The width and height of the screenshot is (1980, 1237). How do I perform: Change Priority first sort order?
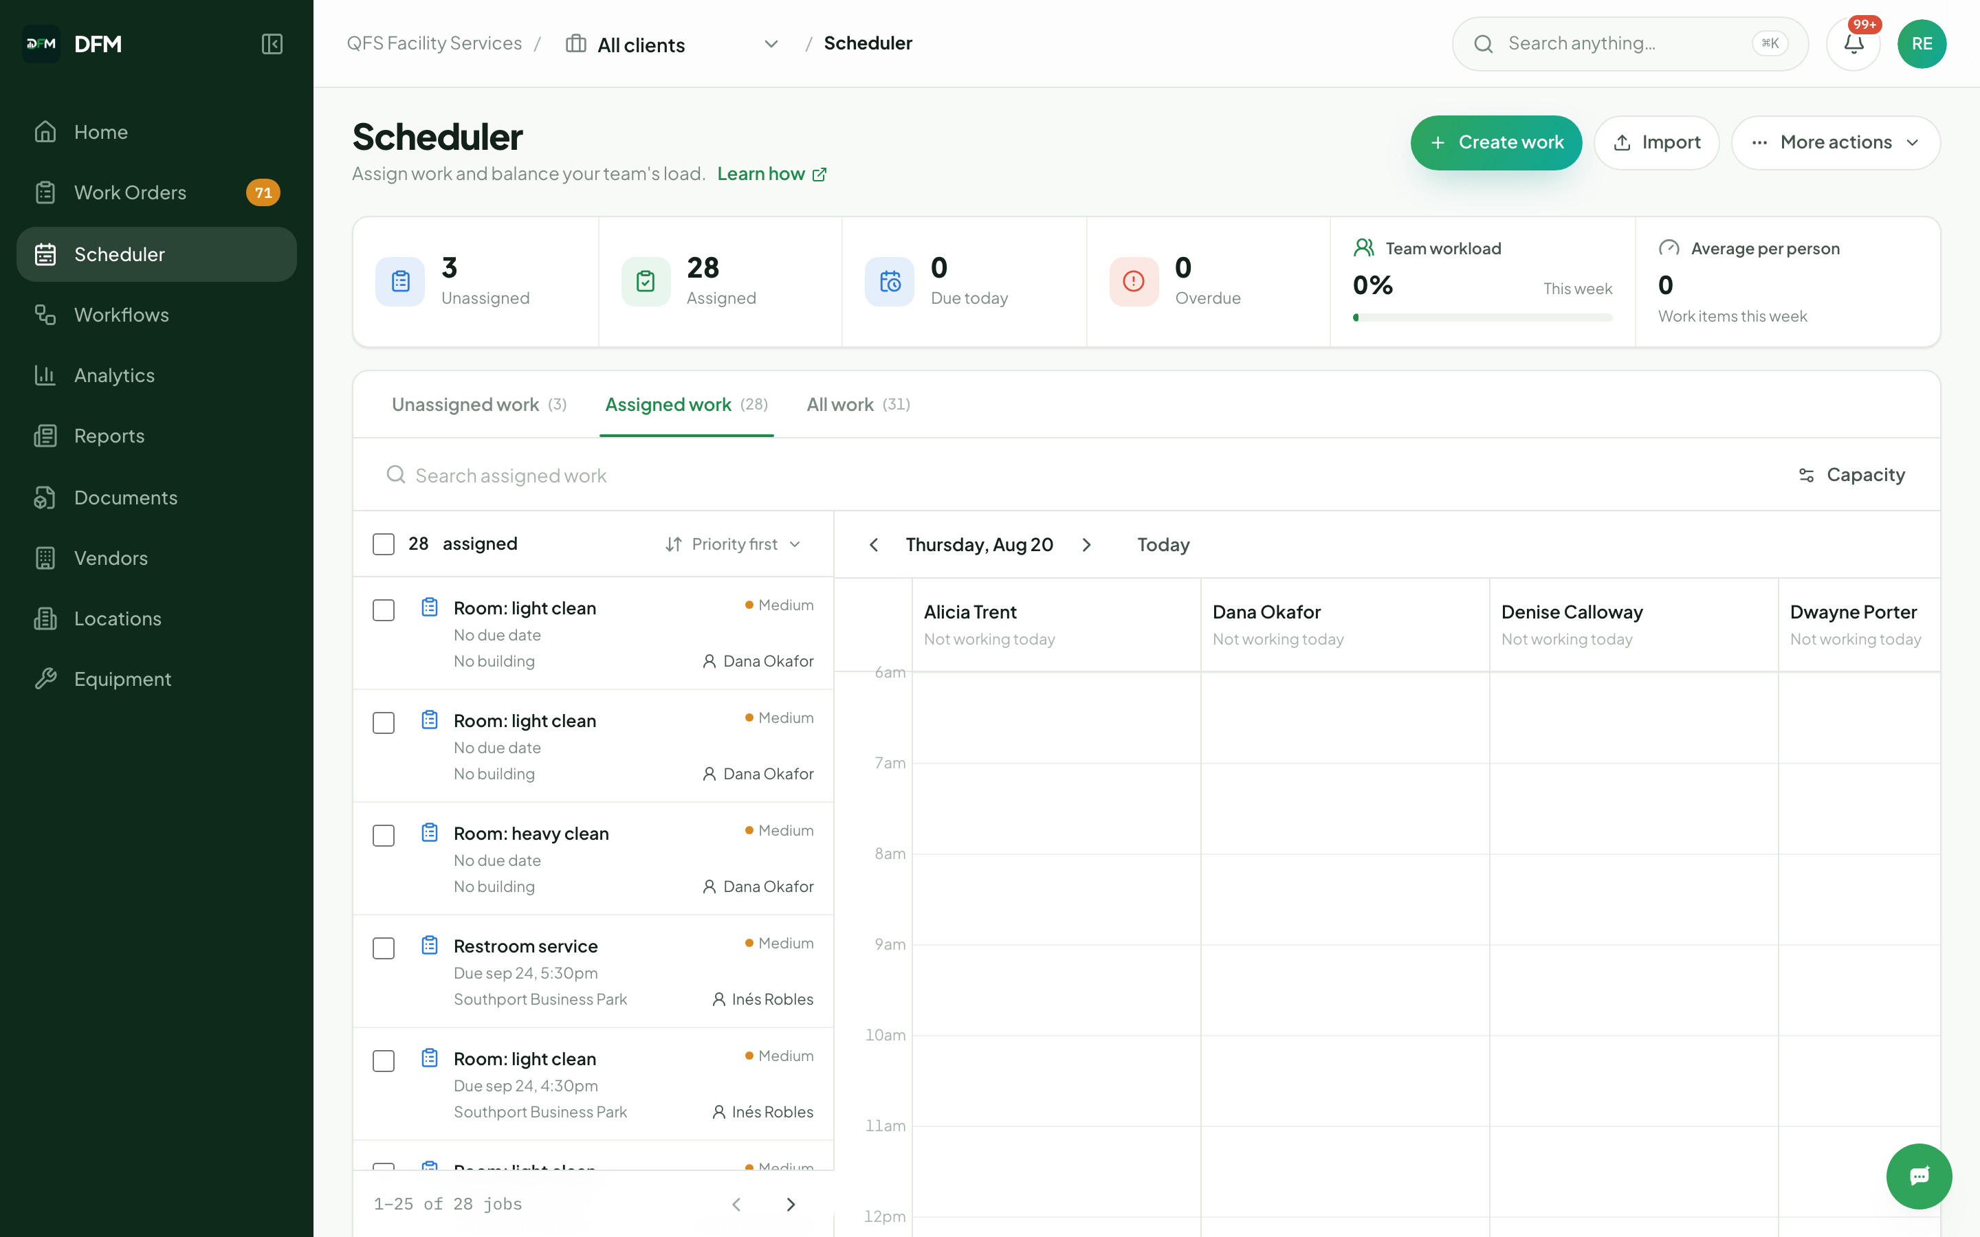click(733, 544)
